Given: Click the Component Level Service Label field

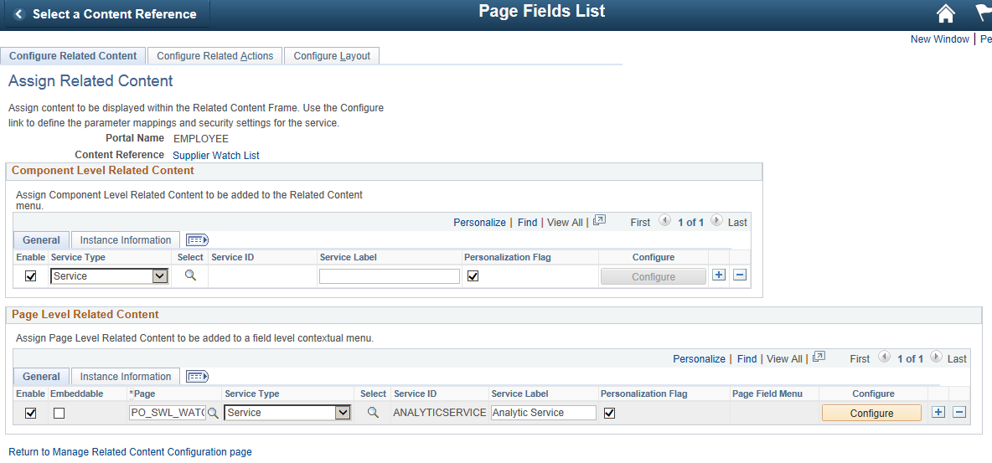Looking at the screenshot, I should (390, 276).
